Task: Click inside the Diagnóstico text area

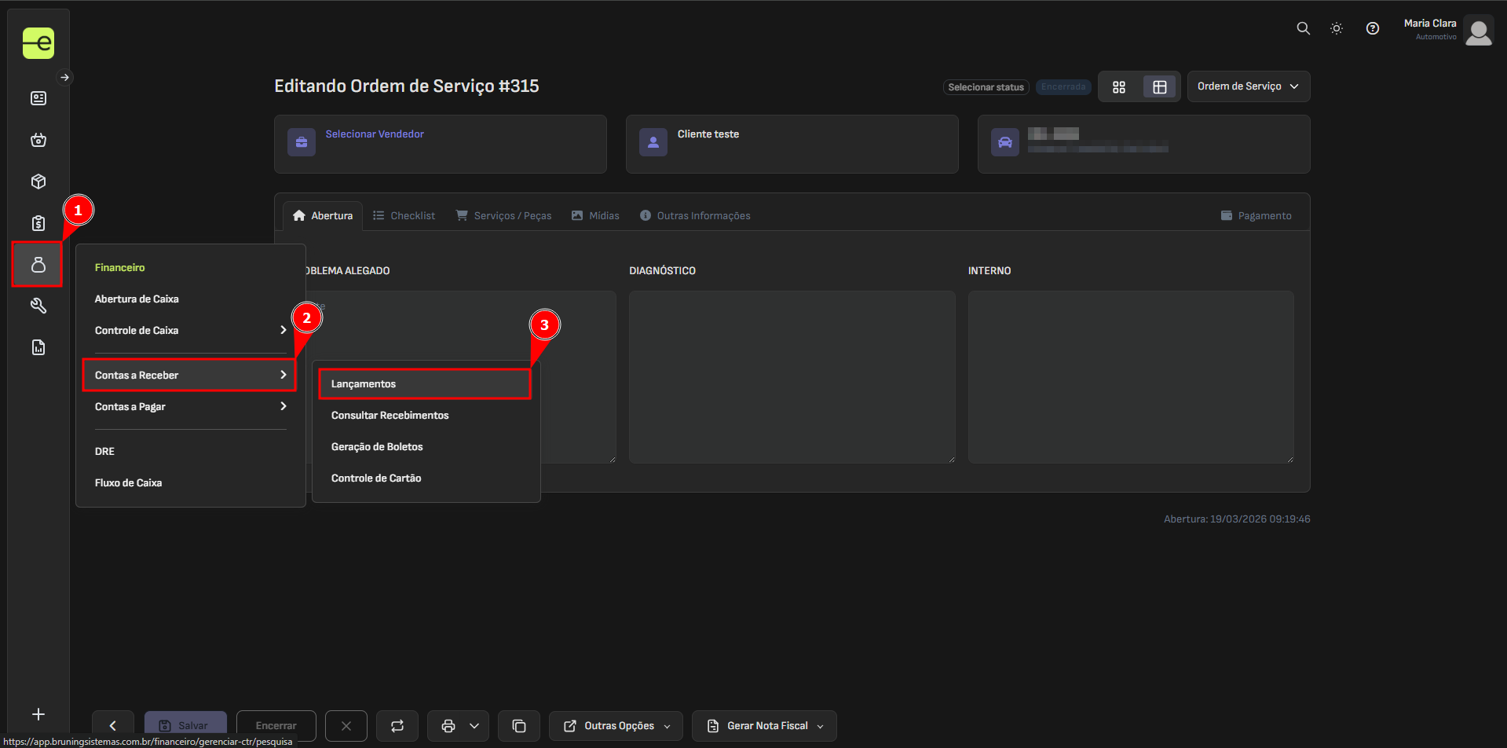Action: point(792,377)
